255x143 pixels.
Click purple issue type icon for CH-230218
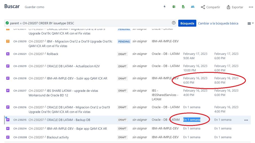pos(8,78)
